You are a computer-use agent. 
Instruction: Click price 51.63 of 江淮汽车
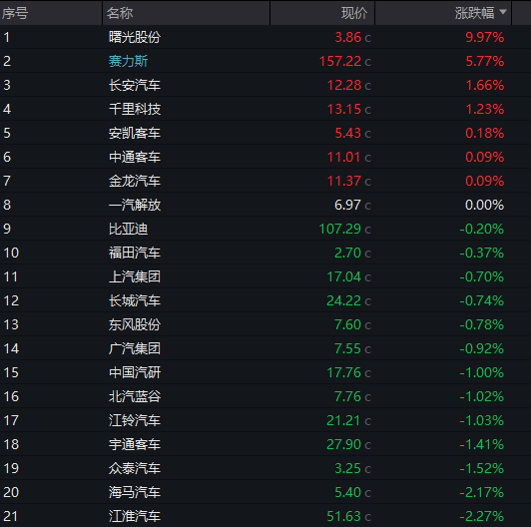tap(344, 516)
